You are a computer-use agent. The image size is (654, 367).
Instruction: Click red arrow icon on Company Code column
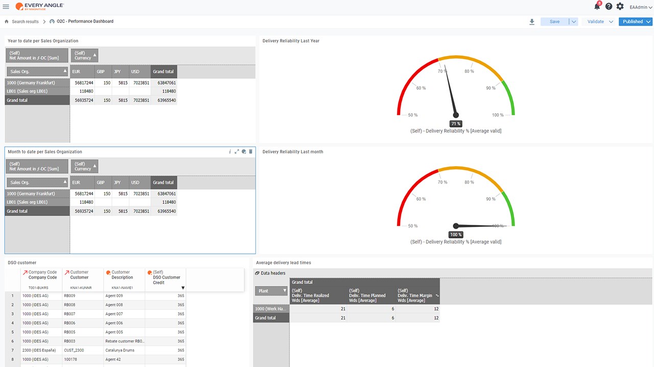point(25,272)
